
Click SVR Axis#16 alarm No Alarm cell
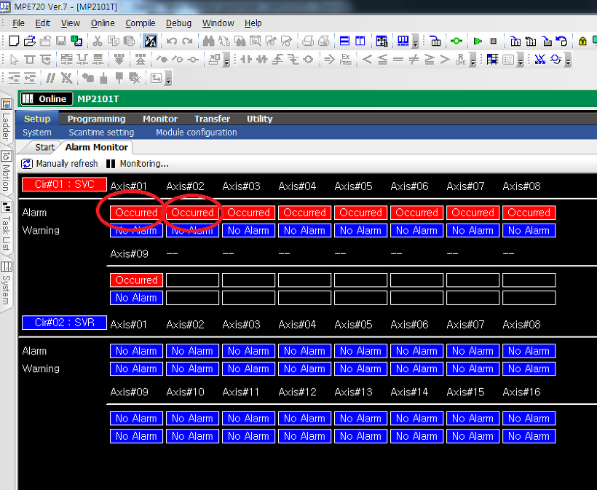pos(529,419)
